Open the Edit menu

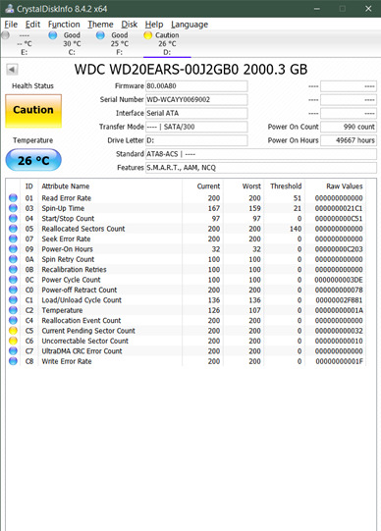(32, 25)
